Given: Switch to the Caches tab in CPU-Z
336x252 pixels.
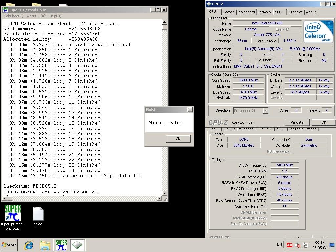Looking at the screenshot, I should (x=229, y=12).
